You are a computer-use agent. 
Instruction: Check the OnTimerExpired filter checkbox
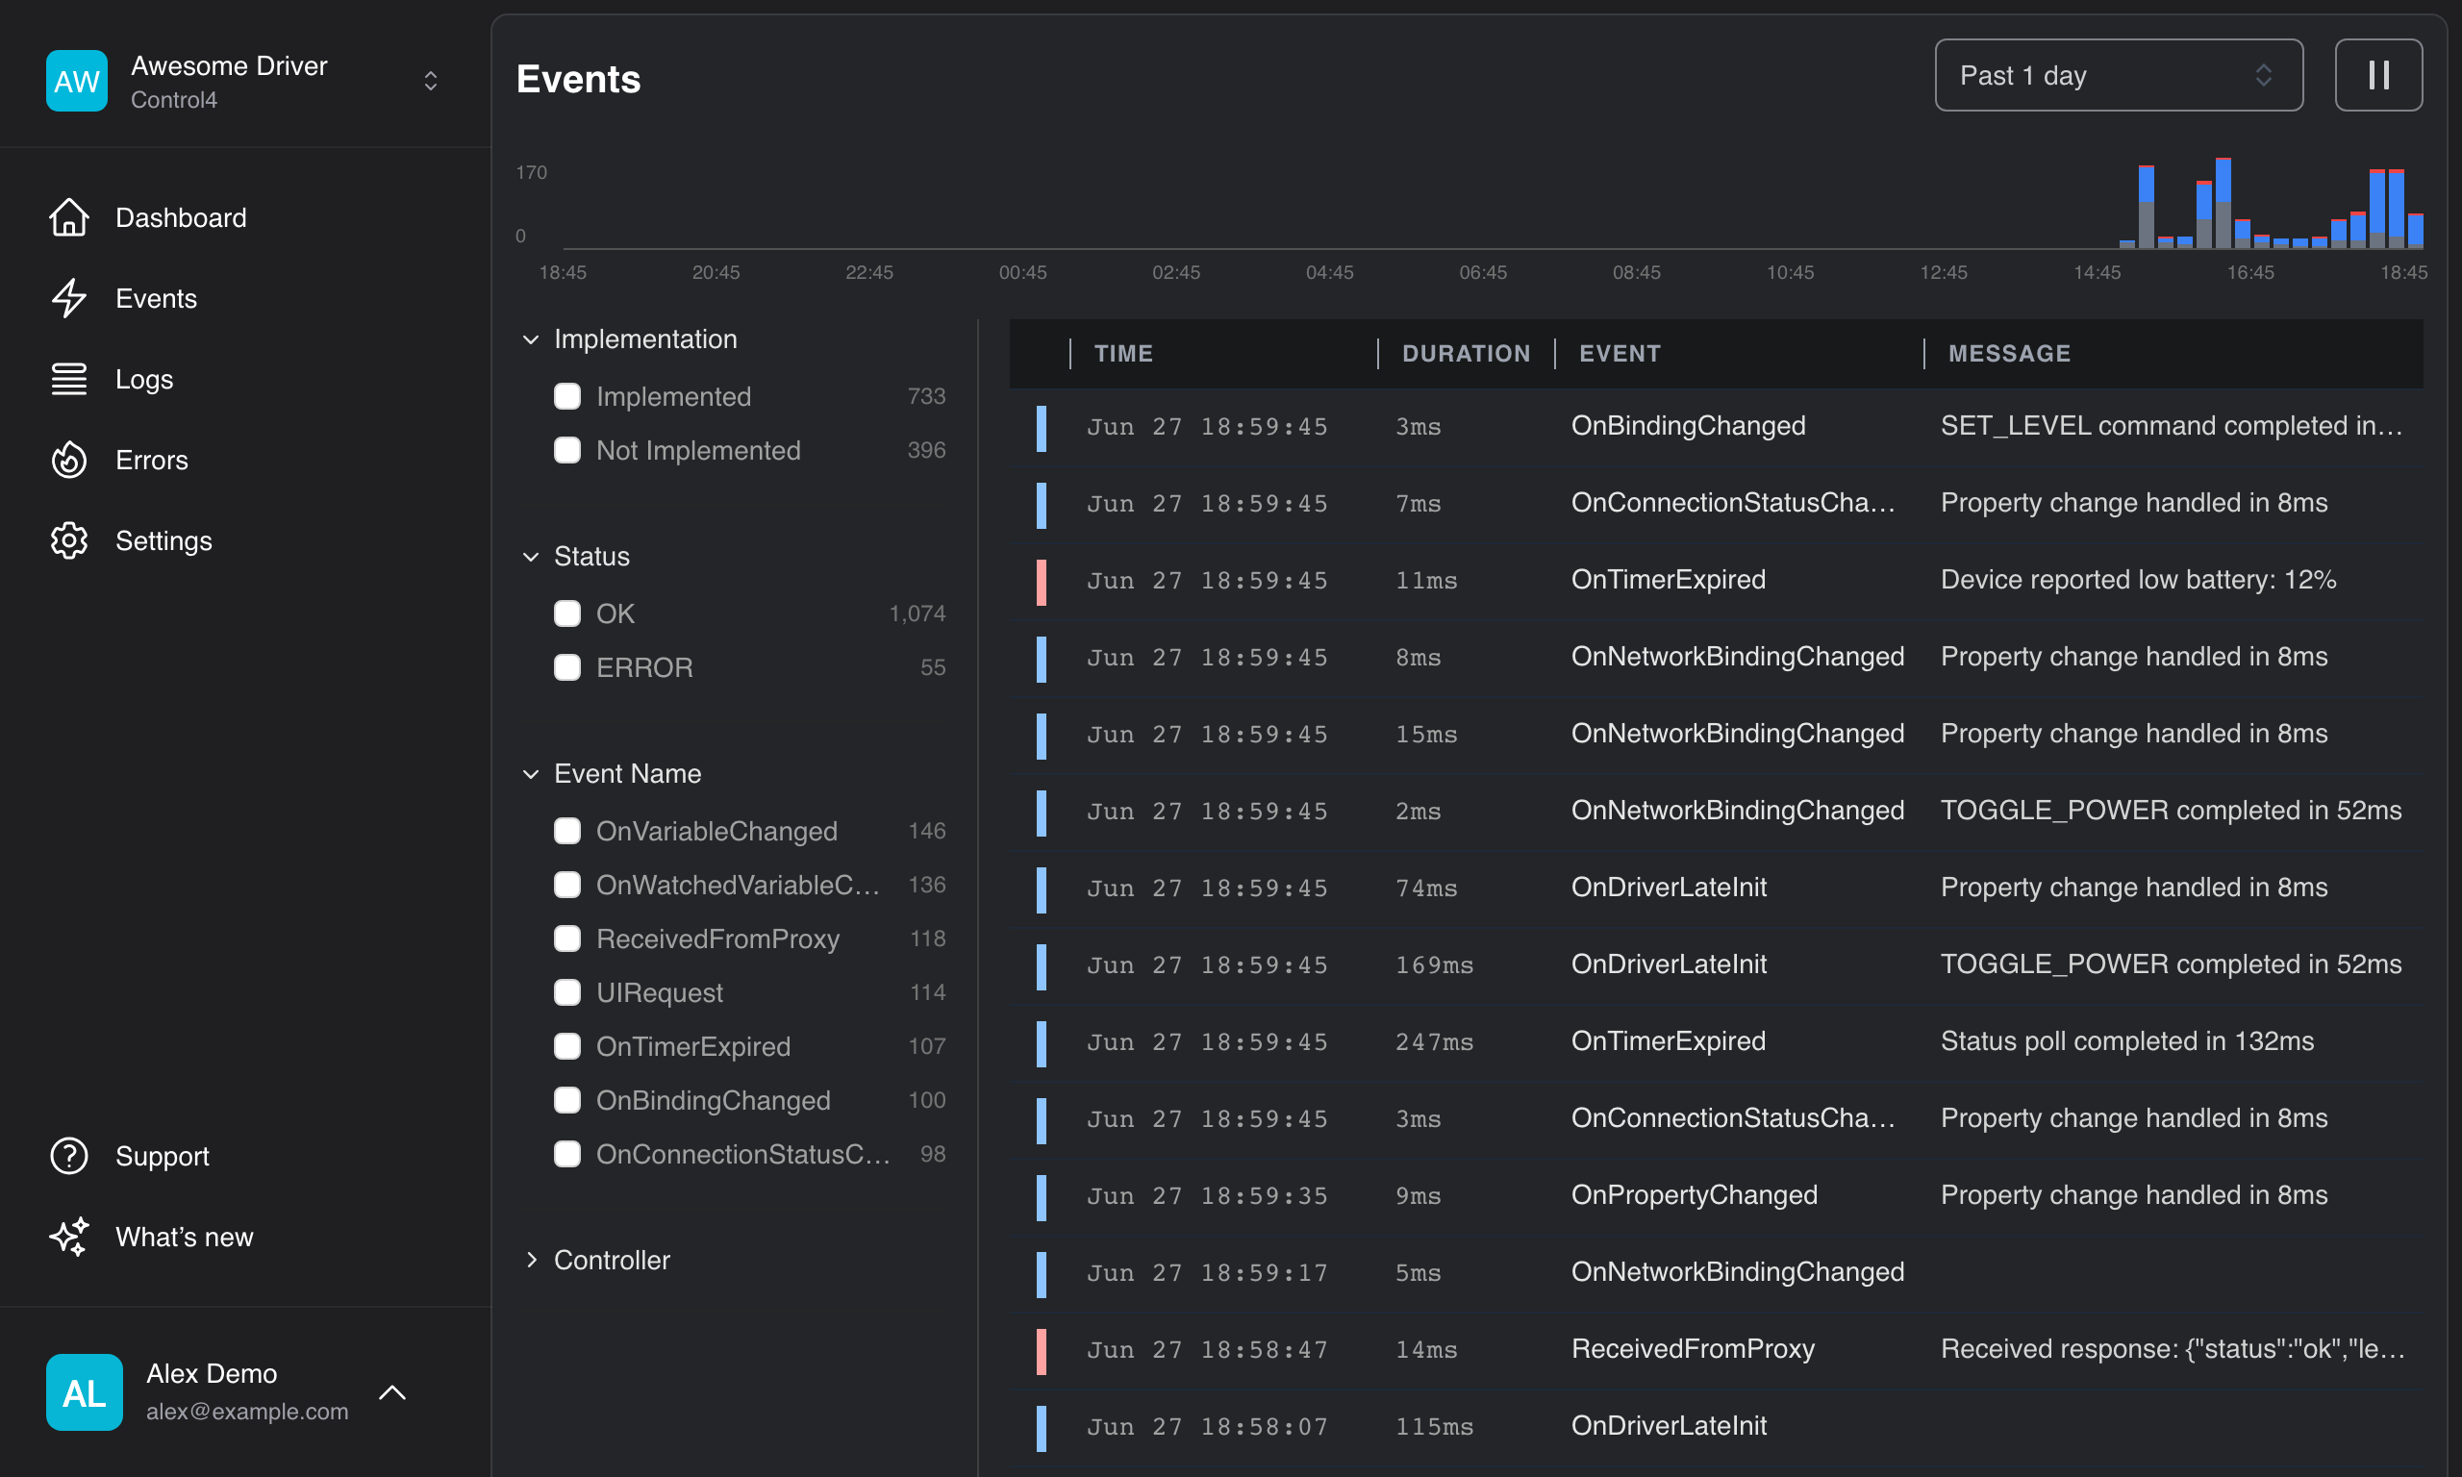coord(567,1045)
